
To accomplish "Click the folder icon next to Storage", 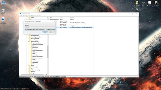I will (x=30, y=73).
